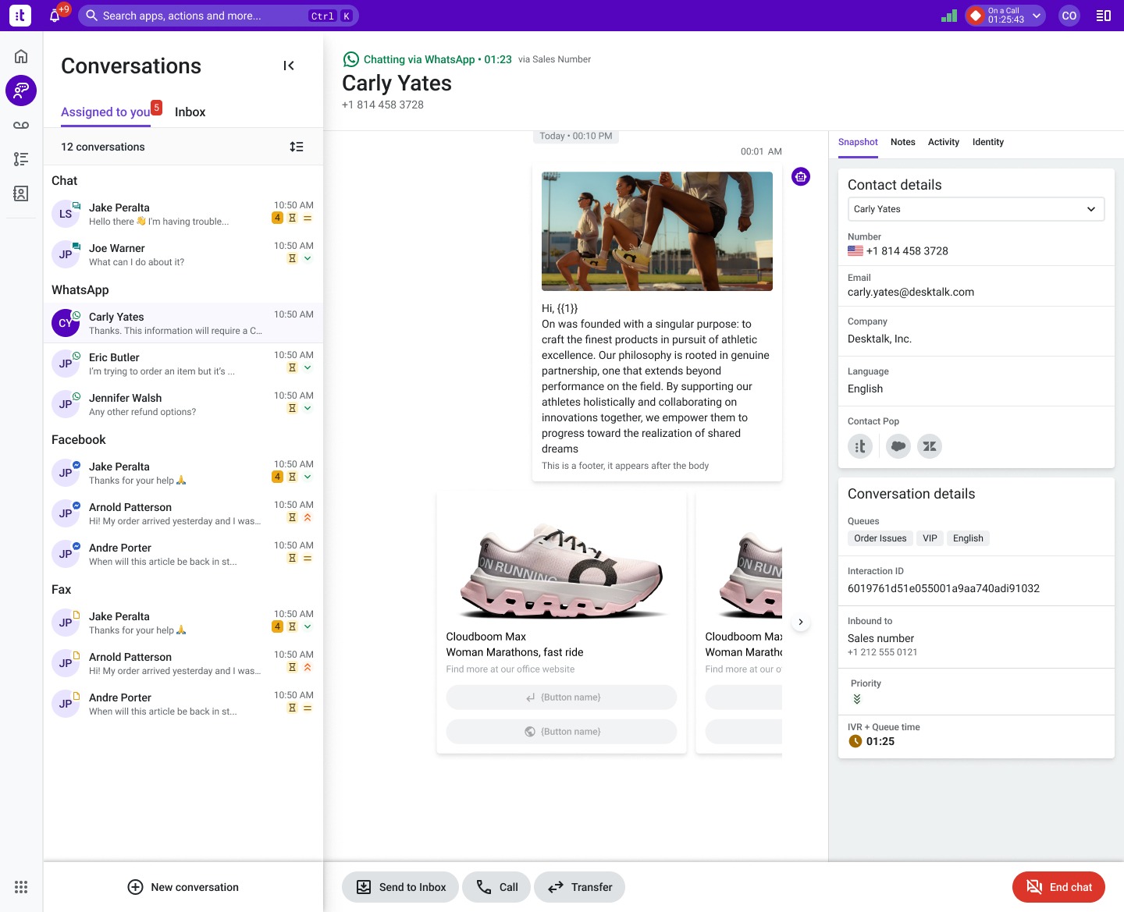
Task: Open the Notes tab
Action: click(903, 142)
